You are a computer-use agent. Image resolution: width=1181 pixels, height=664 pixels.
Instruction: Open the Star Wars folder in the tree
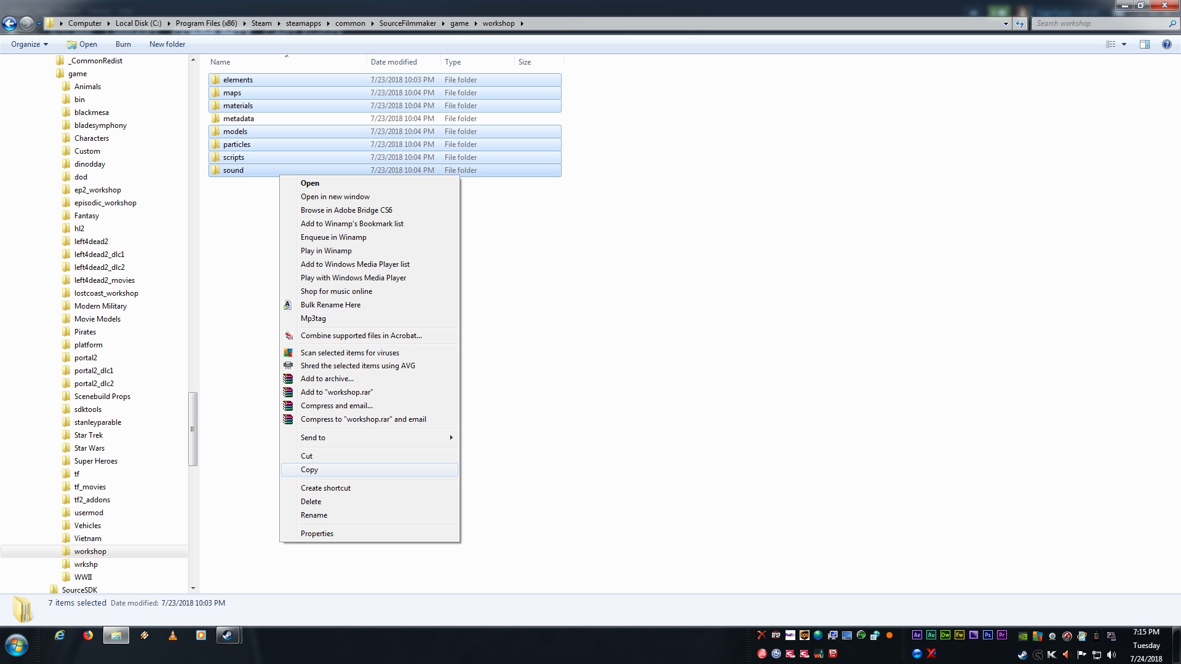click(89, 448)
